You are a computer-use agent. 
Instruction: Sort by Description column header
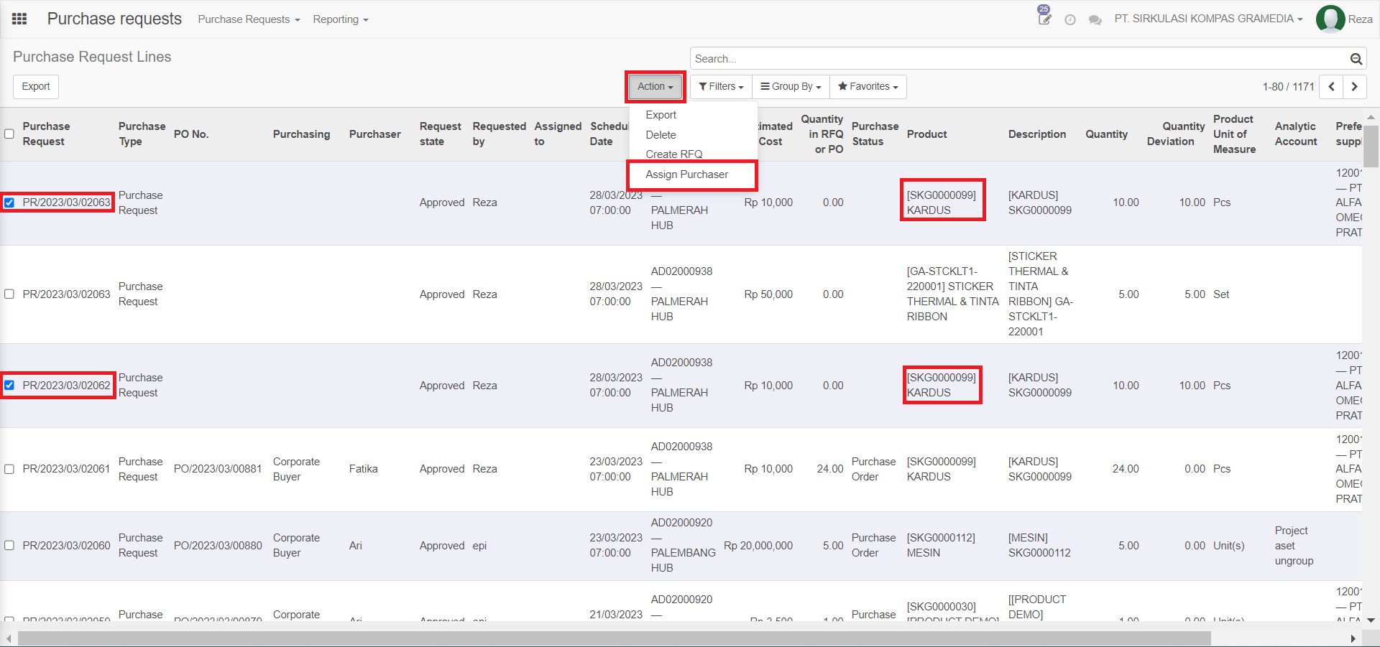1036,134
